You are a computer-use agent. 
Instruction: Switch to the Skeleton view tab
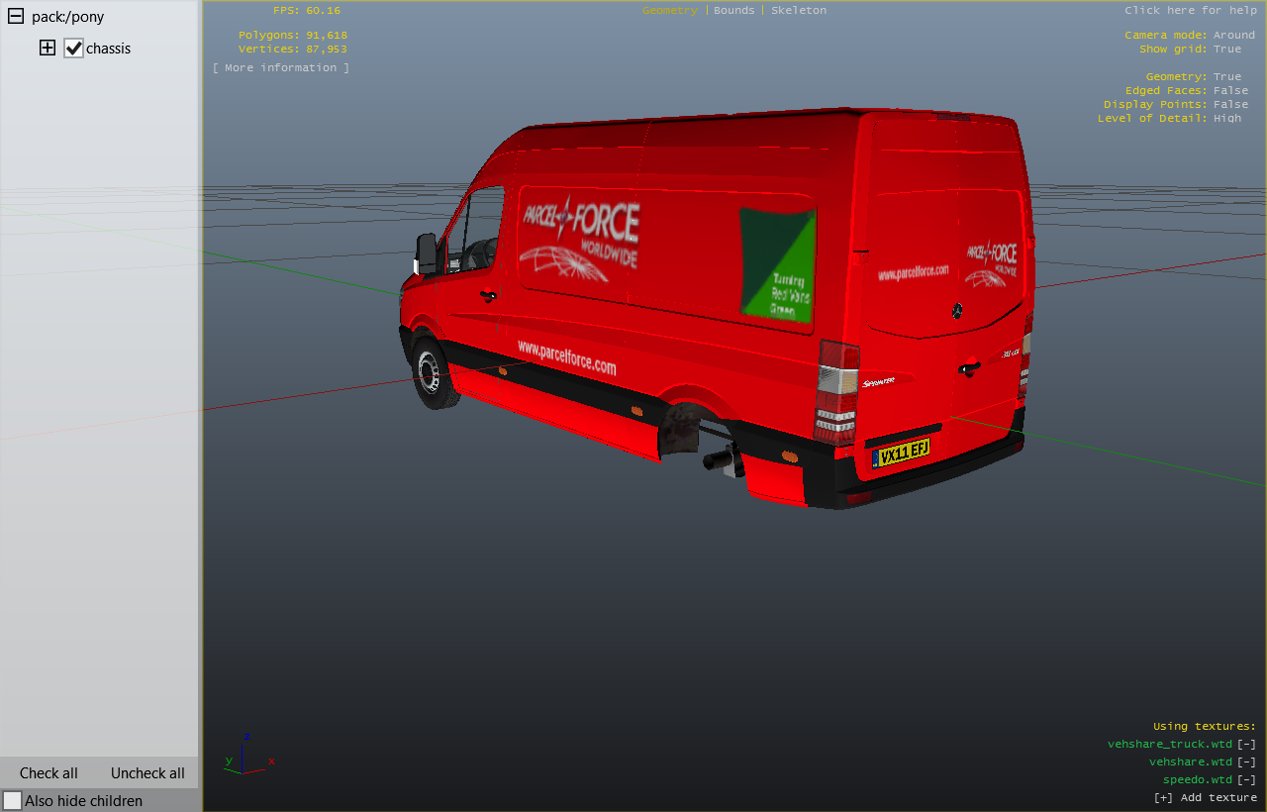799,10
